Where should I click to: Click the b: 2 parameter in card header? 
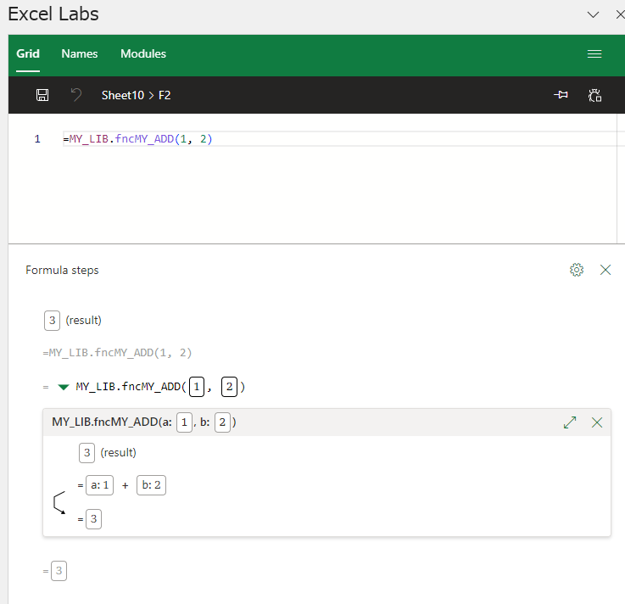tap(222, 422)
